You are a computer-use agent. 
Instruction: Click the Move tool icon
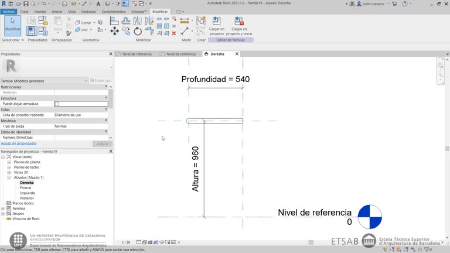tap(115, 31)
